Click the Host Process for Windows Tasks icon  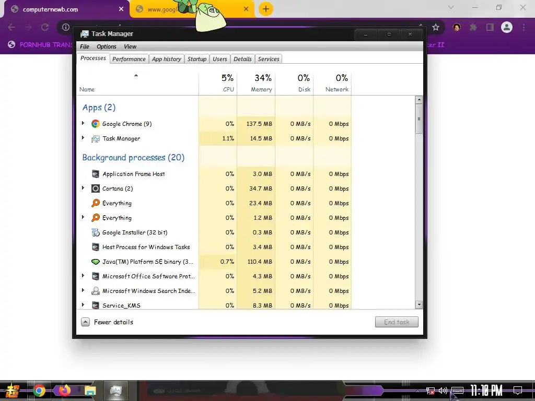(96, 247)
